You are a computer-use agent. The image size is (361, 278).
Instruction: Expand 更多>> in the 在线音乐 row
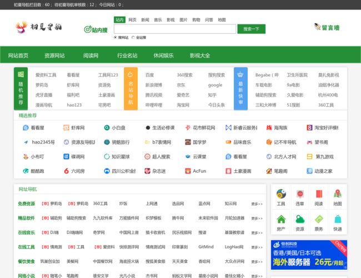[x=257, y=233]
